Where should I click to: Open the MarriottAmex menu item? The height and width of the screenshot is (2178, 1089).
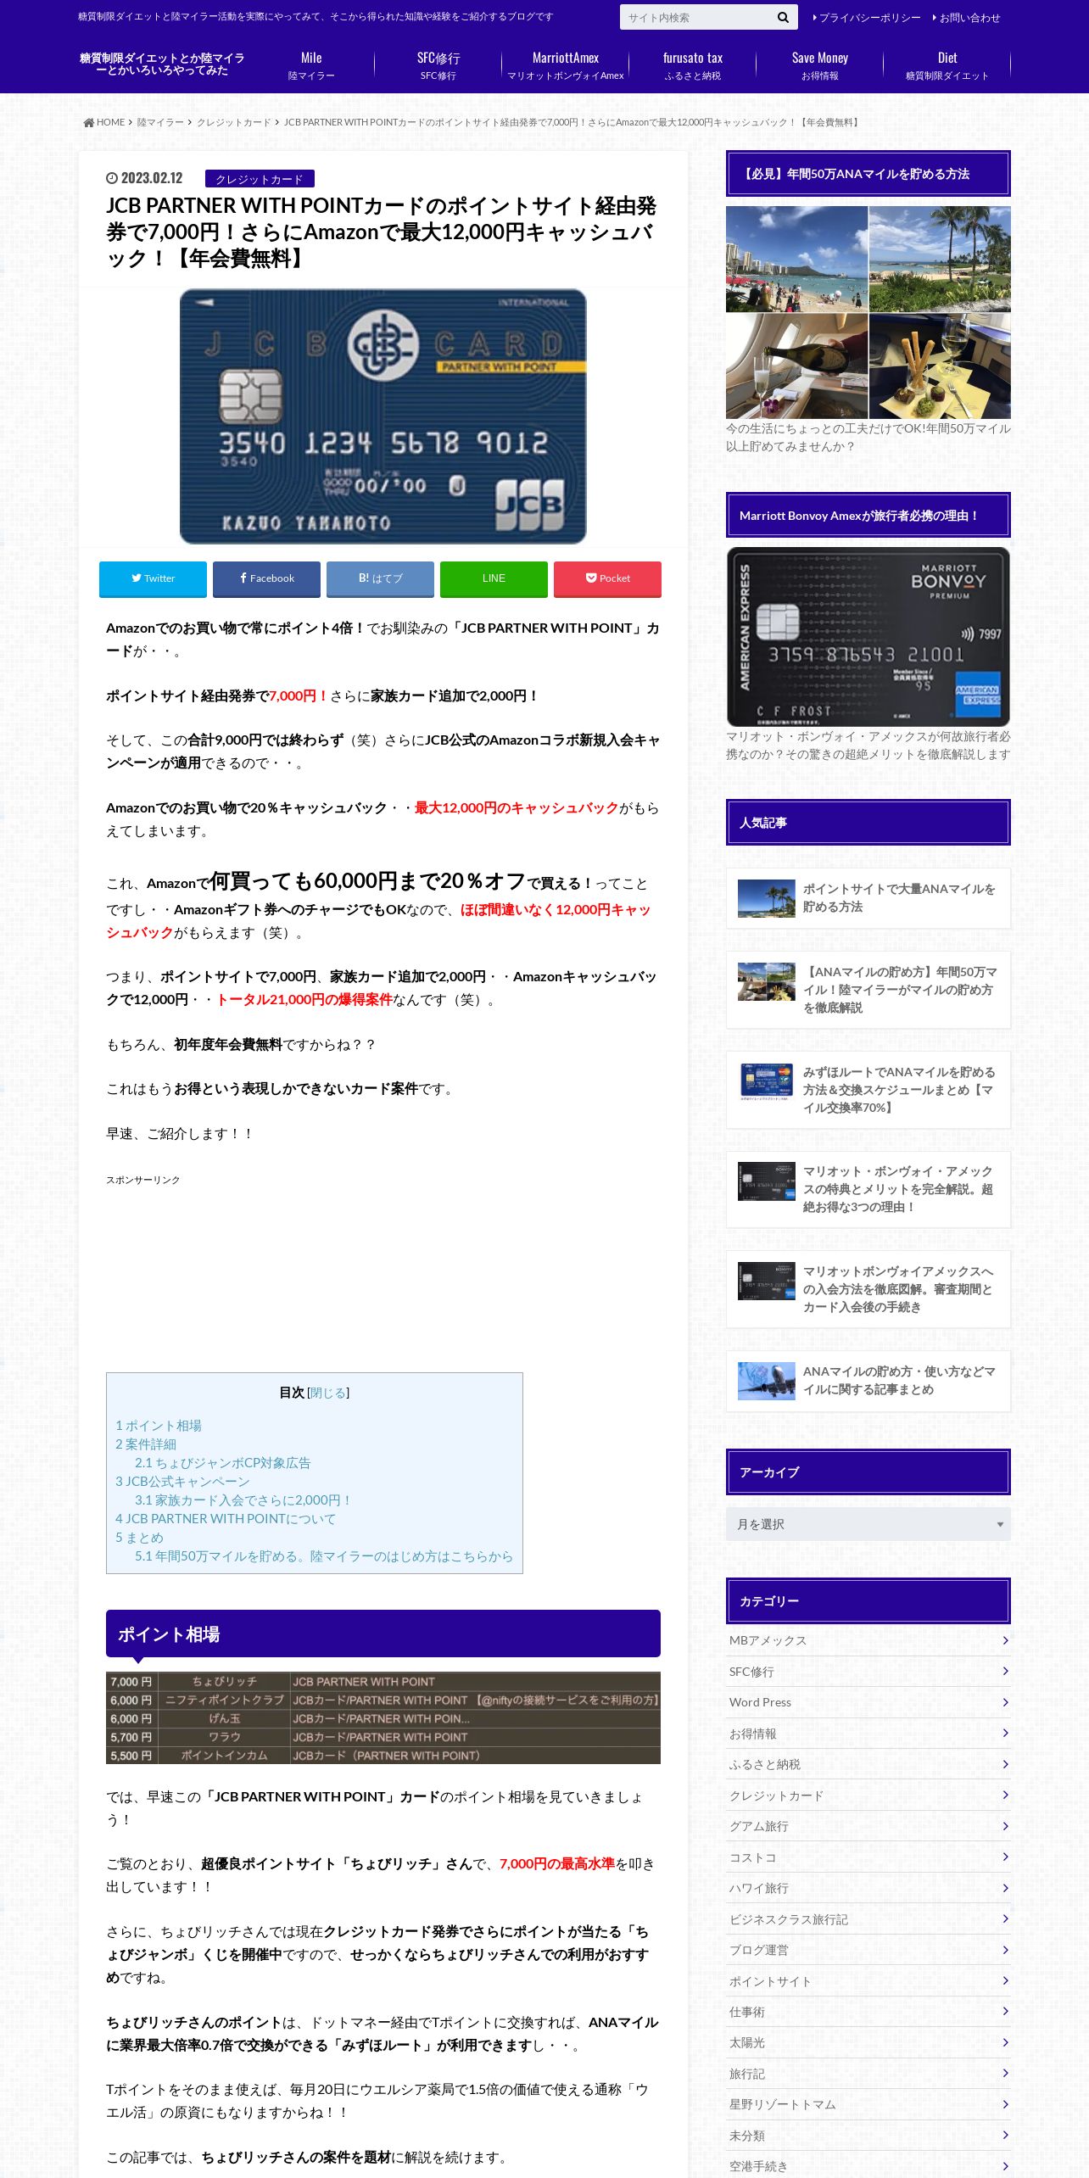[x=566, y=65]
